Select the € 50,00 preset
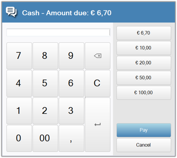This screenshot has height=158, width=177. pos(144,78)
